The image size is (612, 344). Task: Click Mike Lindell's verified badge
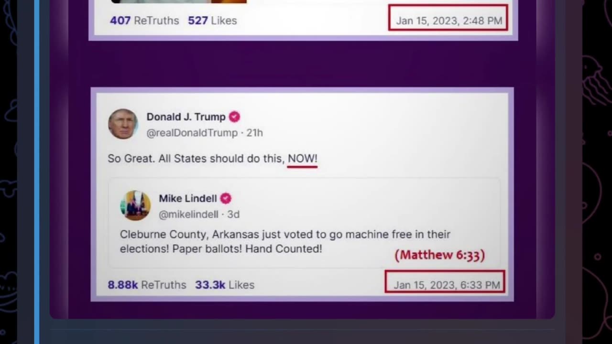point(226,198)
